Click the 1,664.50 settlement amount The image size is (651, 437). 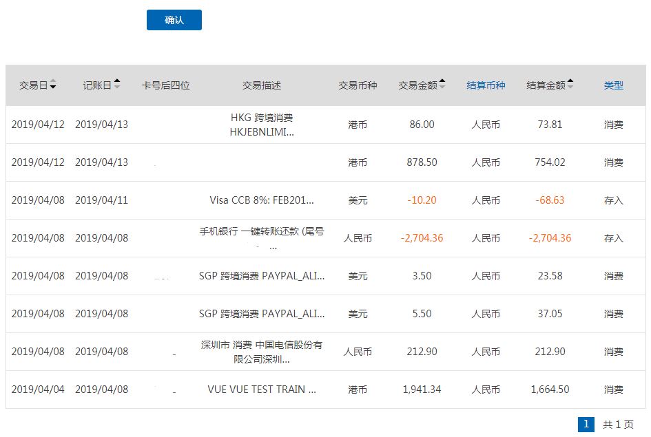(x=550, y=390)
